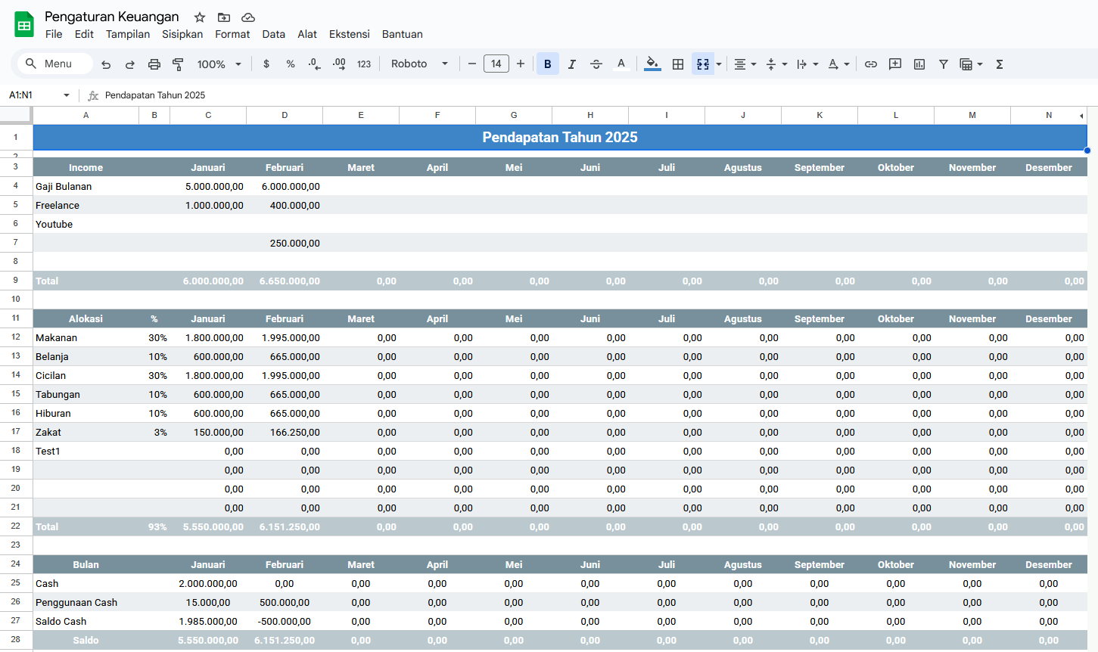This screenshot has width=1098, height=652.
Task: Click the 93% total percent cell
Action: tap(154, 526)
